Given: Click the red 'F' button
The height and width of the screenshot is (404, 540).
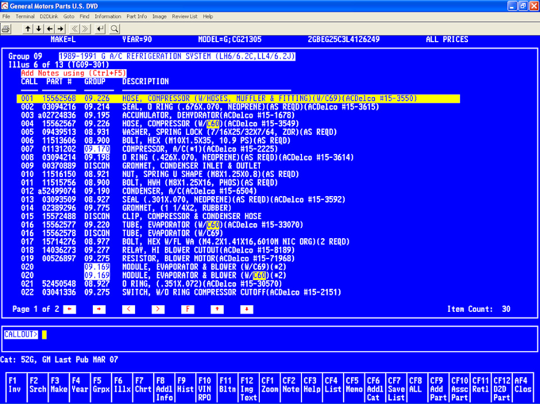Looking at the screenshot, I should 188,310.
